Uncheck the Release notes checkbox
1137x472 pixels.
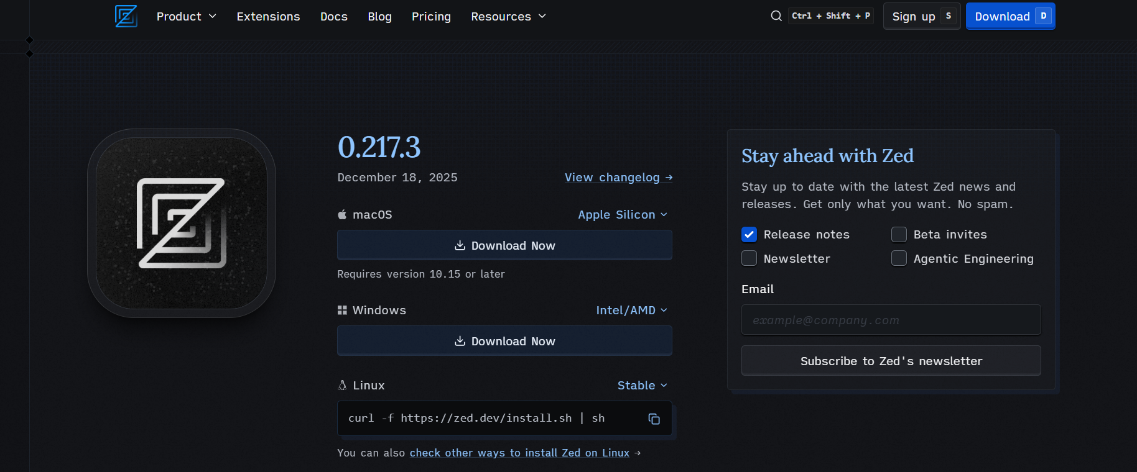pos(749,235)
